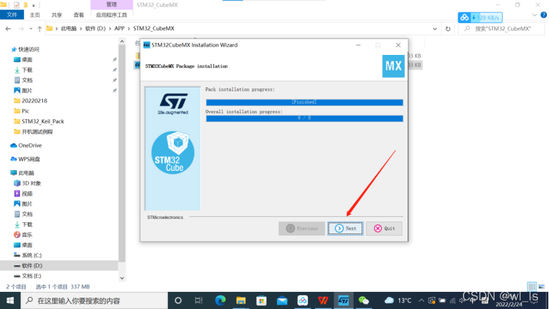Image resolution: width=549 pixels, height=309 pixels.
Task: Launch Microsoft Edge from taskbar
Action: click(220, 300)
